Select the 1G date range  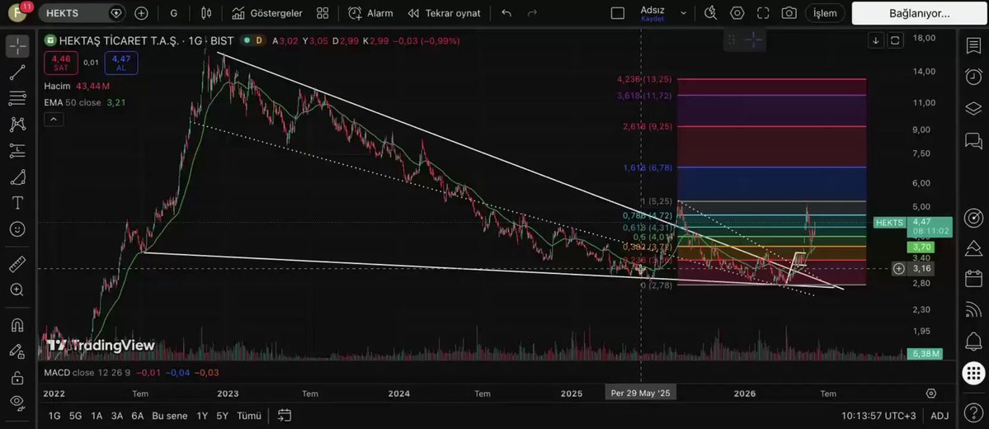point(55,416)
